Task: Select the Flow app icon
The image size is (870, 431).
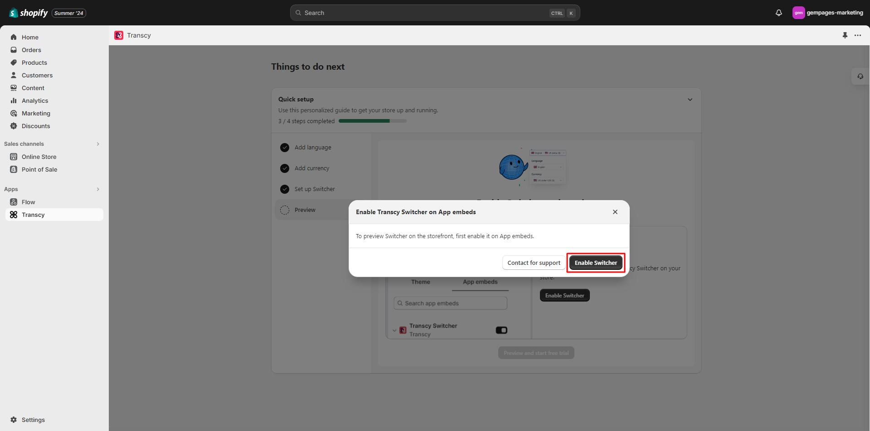Action: tap(14, 202)
